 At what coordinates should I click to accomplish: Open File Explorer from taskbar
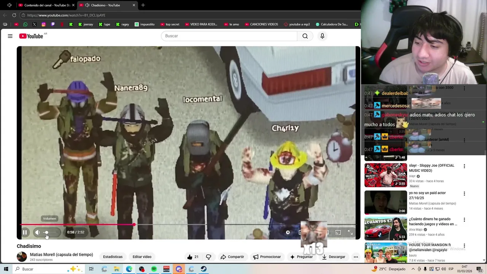[116, 269]
